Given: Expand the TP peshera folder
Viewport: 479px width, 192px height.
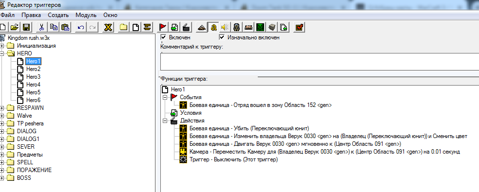Looking at the screenshot, I should (2, 123).
